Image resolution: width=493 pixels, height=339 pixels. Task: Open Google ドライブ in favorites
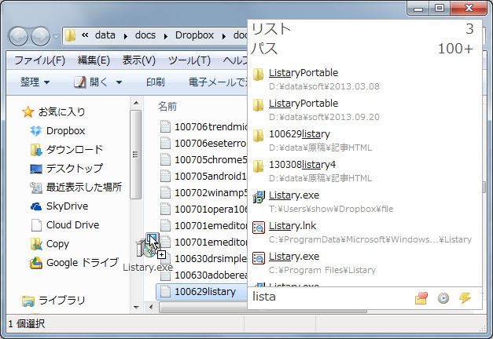click(x=83, y=262)
